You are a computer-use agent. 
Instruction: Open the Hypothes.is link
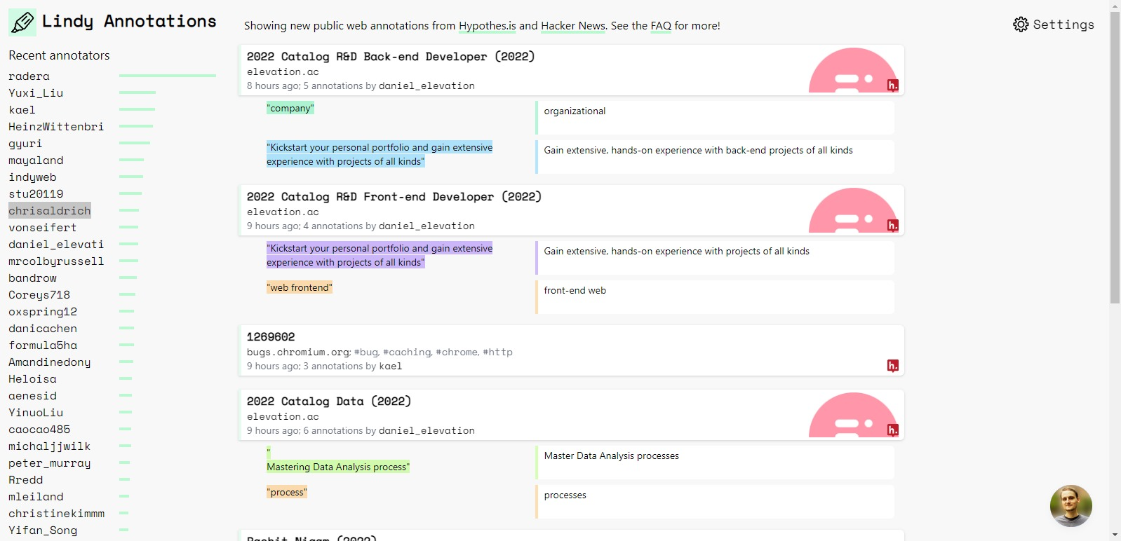(x=487, y=26)
